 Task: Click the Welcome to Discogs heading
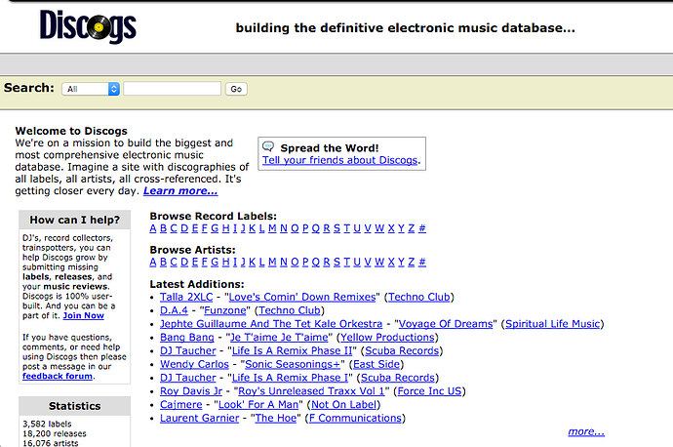(x=71, y=131)
